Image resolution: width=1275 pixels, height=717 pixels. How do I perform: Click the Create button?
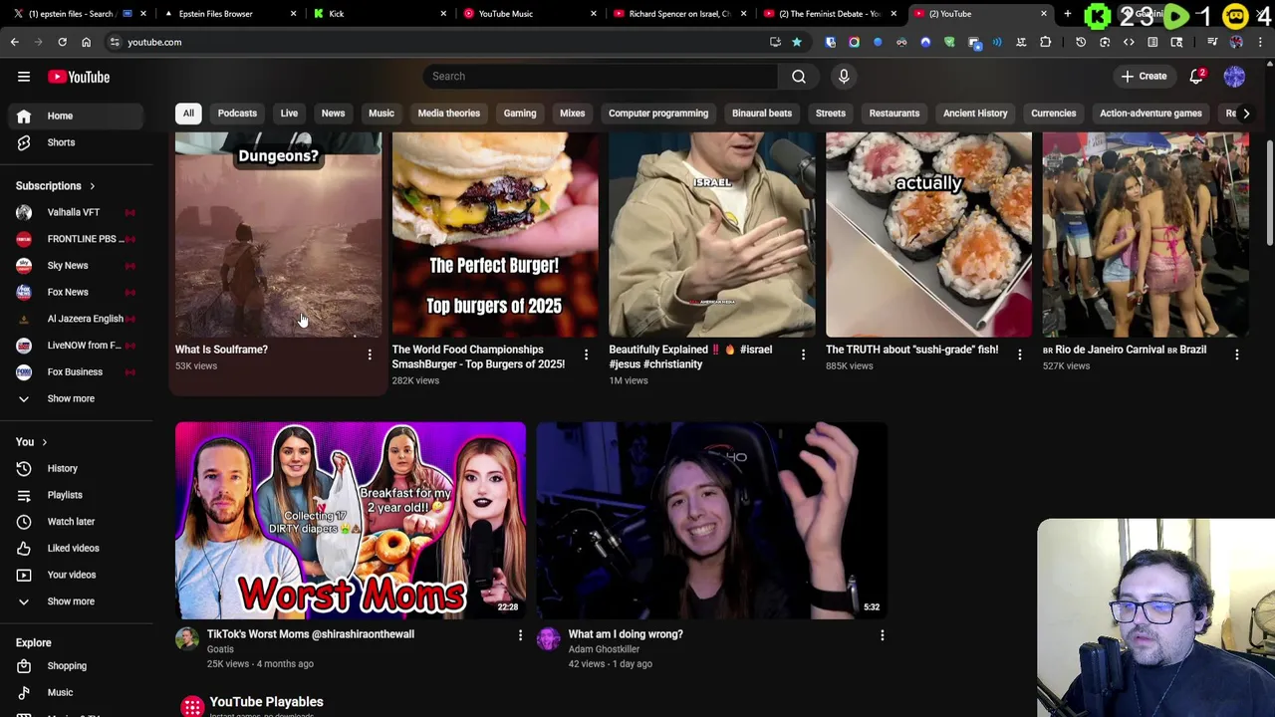pyautogui.click(x=1143, y=77)
